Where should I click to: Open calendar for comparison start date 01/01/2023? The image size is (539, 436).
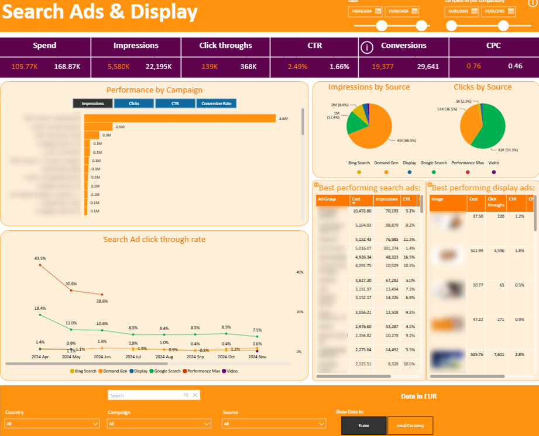point(475,11)
